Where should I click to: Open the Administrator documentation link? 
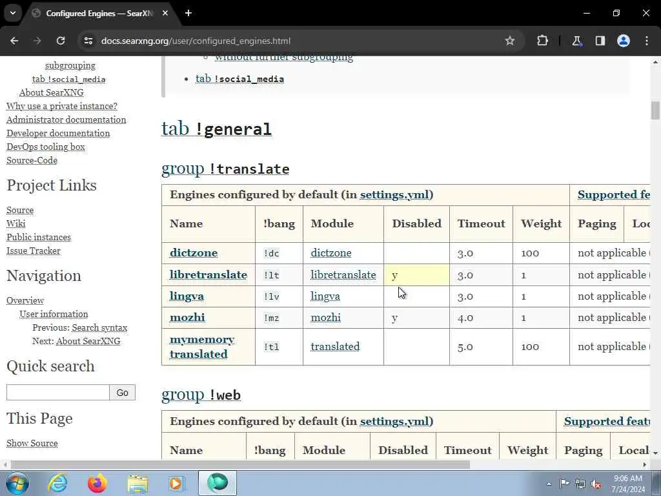[66, 119]
